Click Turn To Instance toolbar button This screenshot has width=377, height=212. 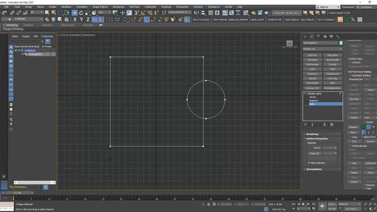[326, 19]
